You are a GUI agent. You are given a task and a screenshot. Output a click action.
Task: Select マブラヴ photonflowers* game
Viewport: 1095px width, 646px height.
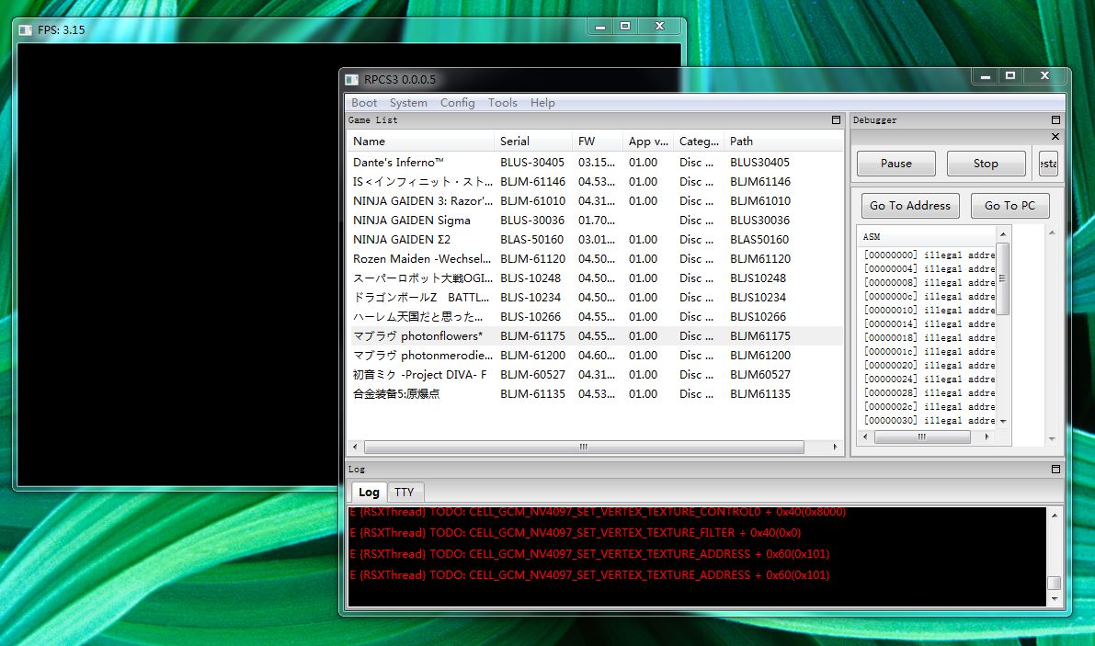[x=594, y=336]
